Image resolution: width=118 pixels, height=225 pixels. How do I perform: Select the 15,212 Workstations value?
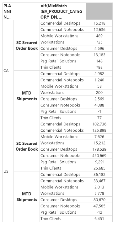click(x=99, y=143)
